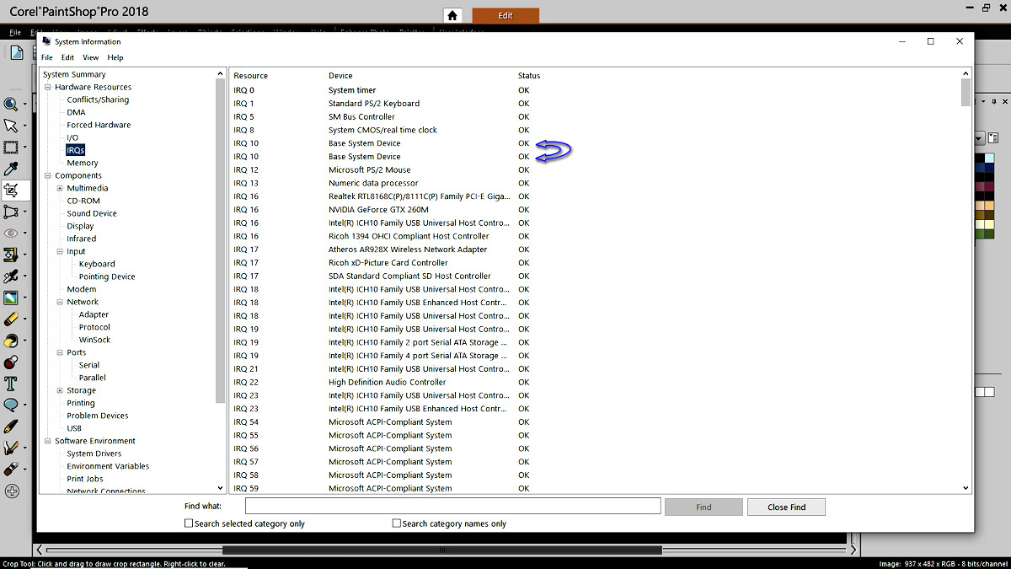Click inside the Find what field
This screenshot has height=569, width=1011.
451,506
